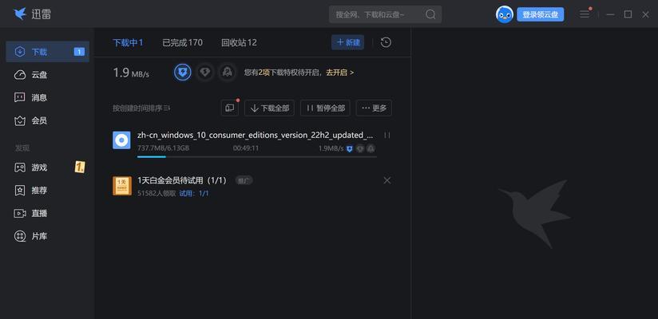Switch to 下载中 1 tab

[x=128, y=42]
